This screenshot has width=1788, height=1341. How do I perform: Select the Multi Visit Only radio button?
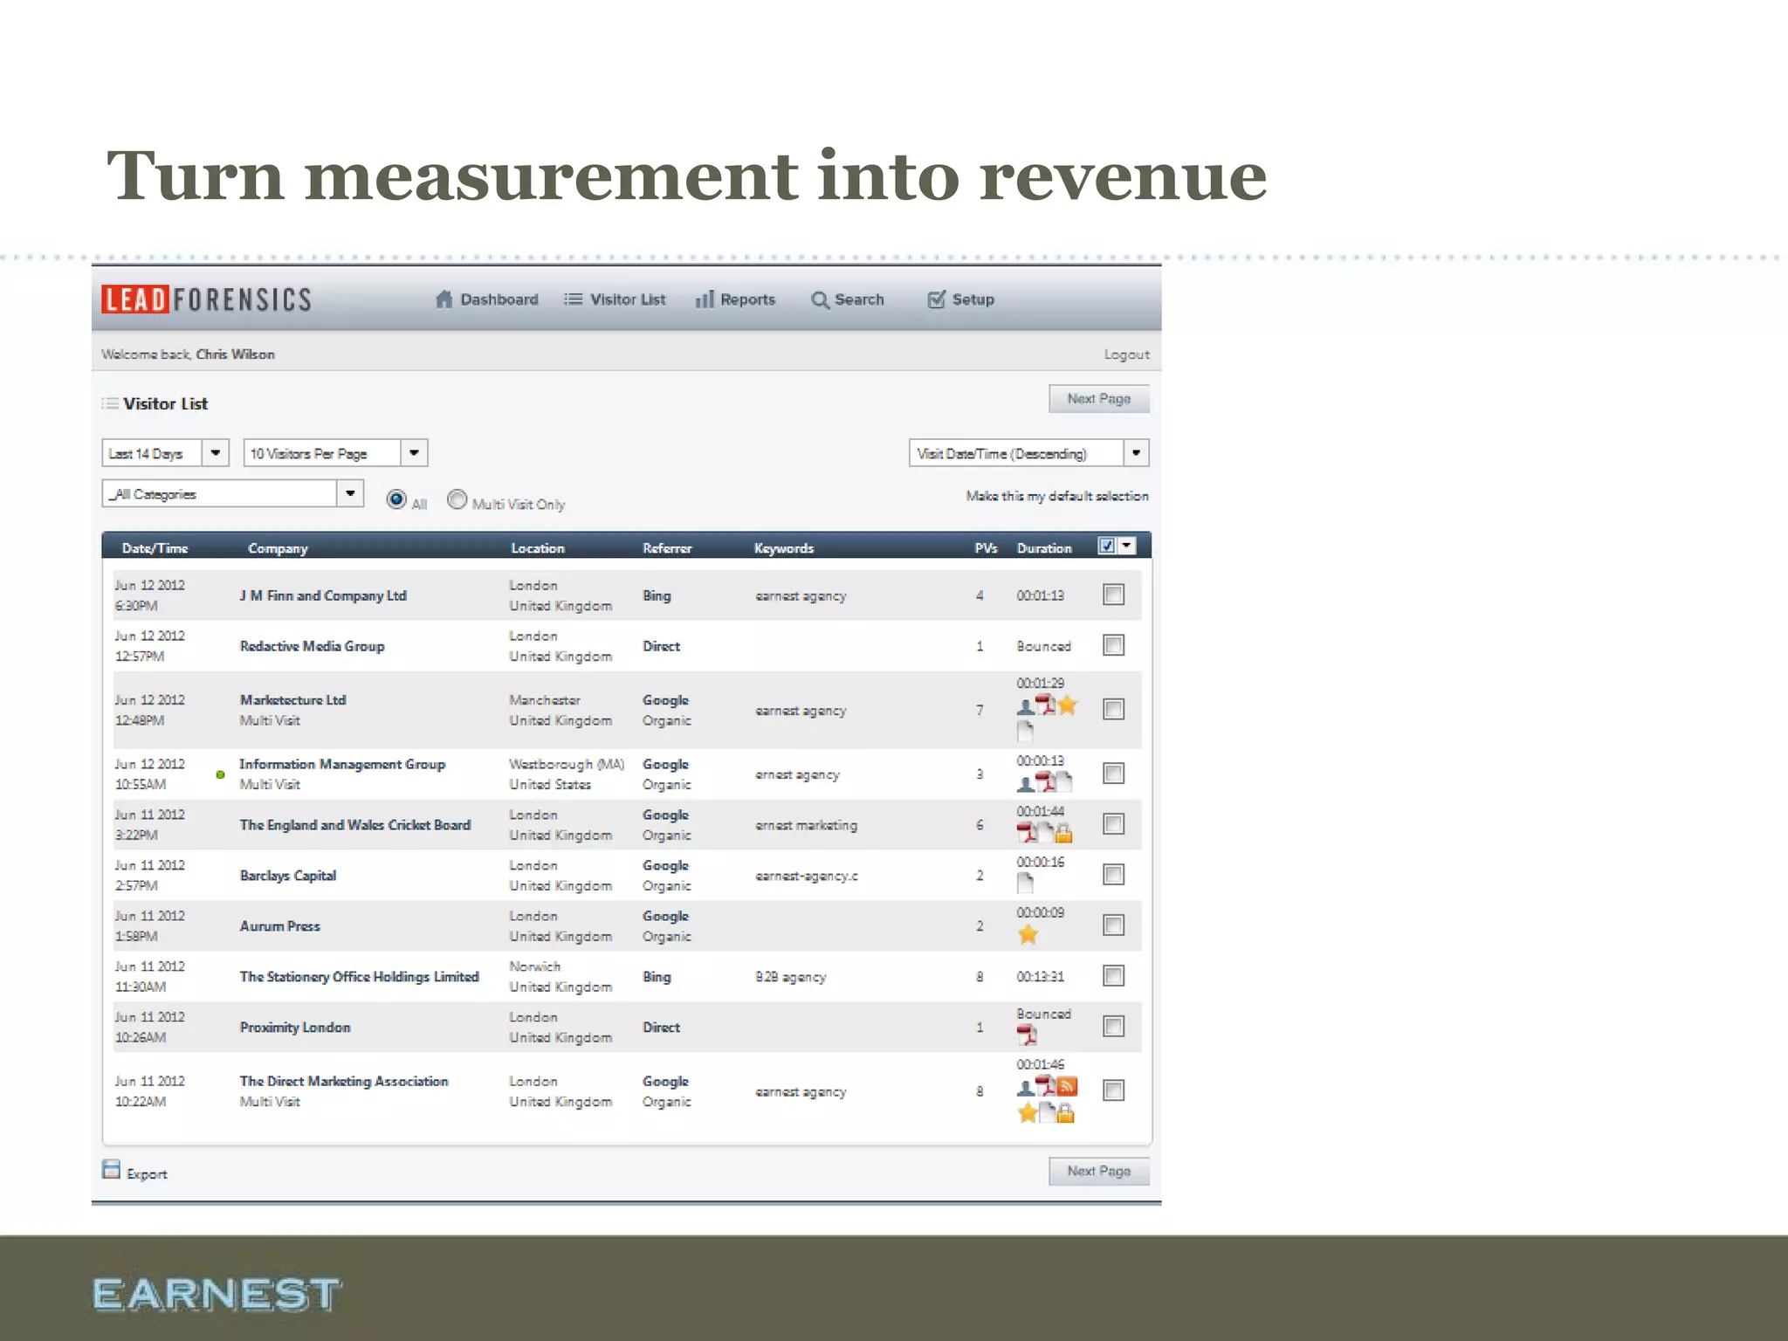457,499
